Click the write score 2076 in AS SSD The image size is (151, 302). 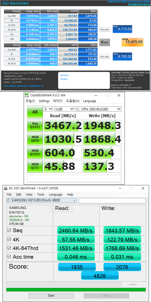[x=122, y=267]
